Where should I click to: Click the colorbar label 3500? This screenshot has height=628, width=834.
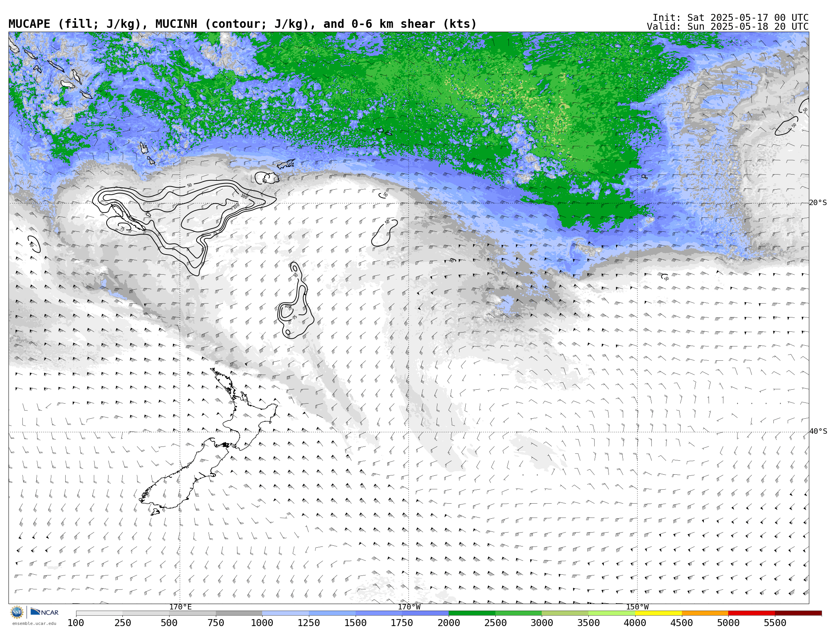coord(588,623)
